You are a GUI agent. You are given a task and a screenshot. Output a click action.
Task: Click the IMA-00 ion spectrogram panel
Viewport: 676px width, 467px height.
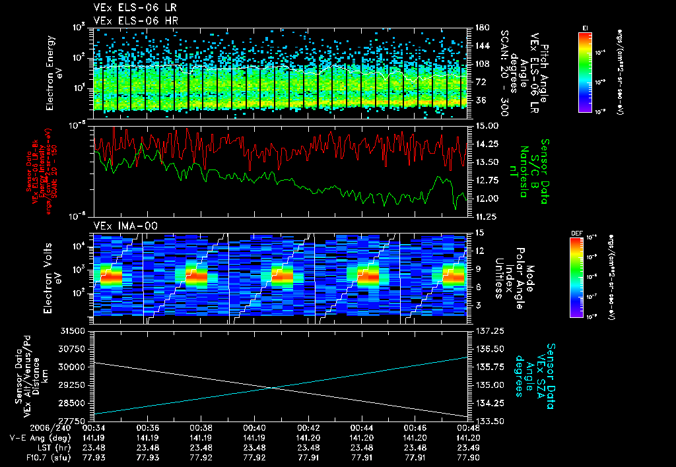pos(280,278)
